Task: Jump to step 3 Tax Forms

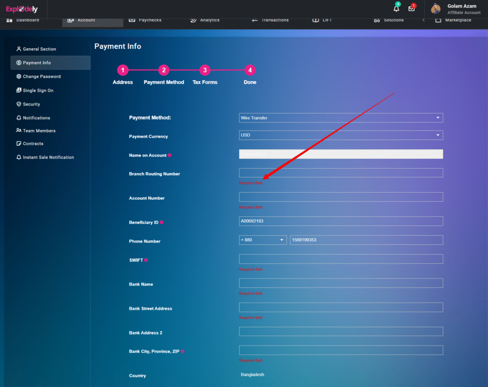Action: coord(204,70)
